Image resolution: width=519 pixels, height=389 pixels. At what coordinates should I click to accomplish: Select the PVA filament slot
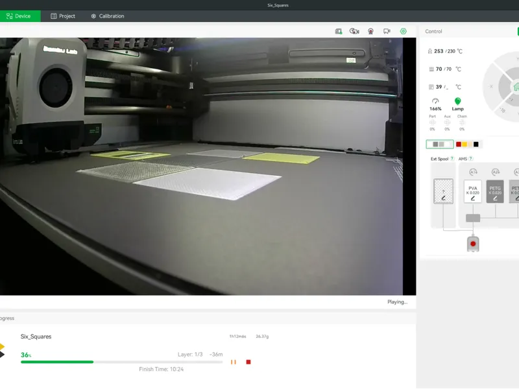click(x=473, y=191)
